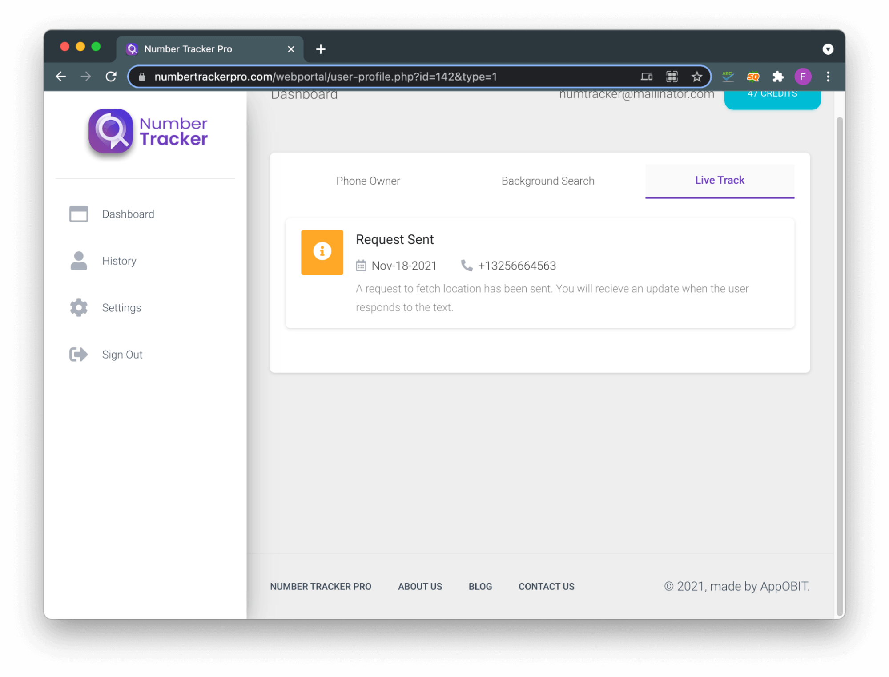The height and width of the screenshot is (677, 889).
Task: Open Chrome three-dot menu
Action: (828, 77)
